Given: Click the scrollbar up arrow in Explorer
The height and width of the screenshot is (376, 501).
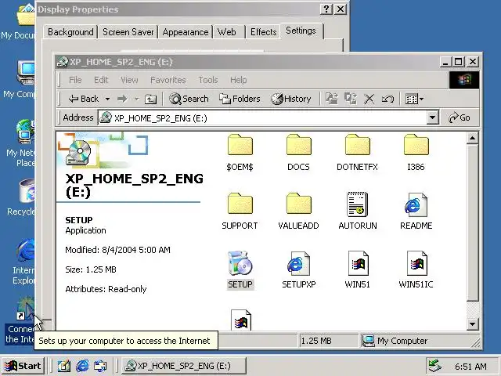Looking at the screenshot, I should [472, 138].
